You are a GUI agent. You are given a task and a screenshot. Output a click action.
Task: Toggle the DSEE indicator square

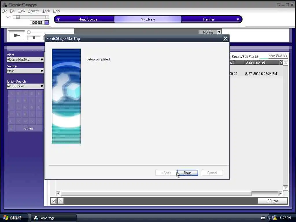pos(47,23)
